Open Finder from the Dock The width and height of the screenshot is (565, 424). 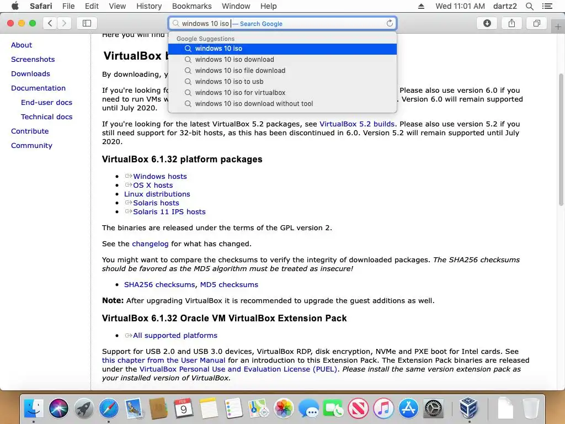34,408
